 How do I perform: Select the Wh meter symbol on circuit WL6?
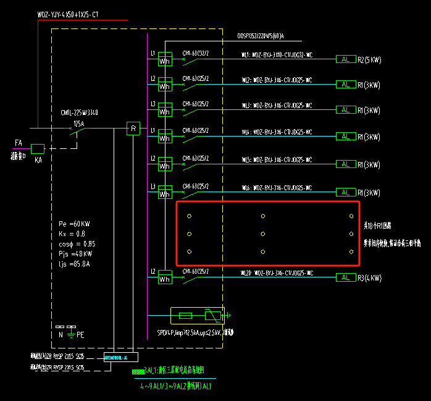[x=165, y=192]
